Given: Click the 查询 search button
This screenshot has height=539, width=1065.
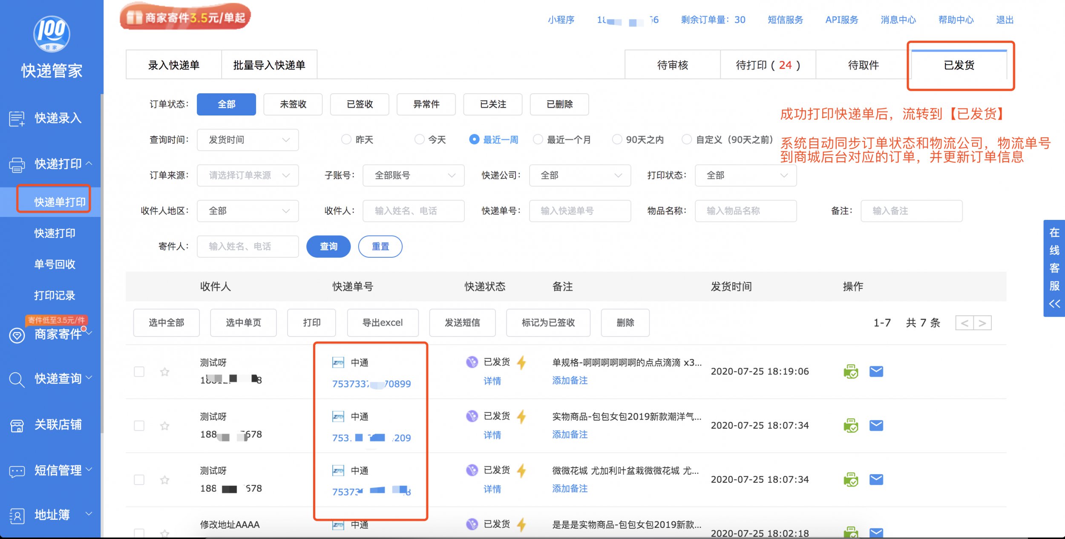Looking at the screenshot, I should (328, 246).
